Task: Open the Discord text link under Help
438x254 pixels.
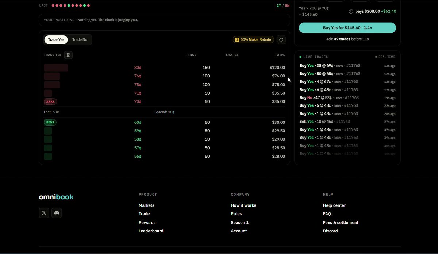Action: 330,231
